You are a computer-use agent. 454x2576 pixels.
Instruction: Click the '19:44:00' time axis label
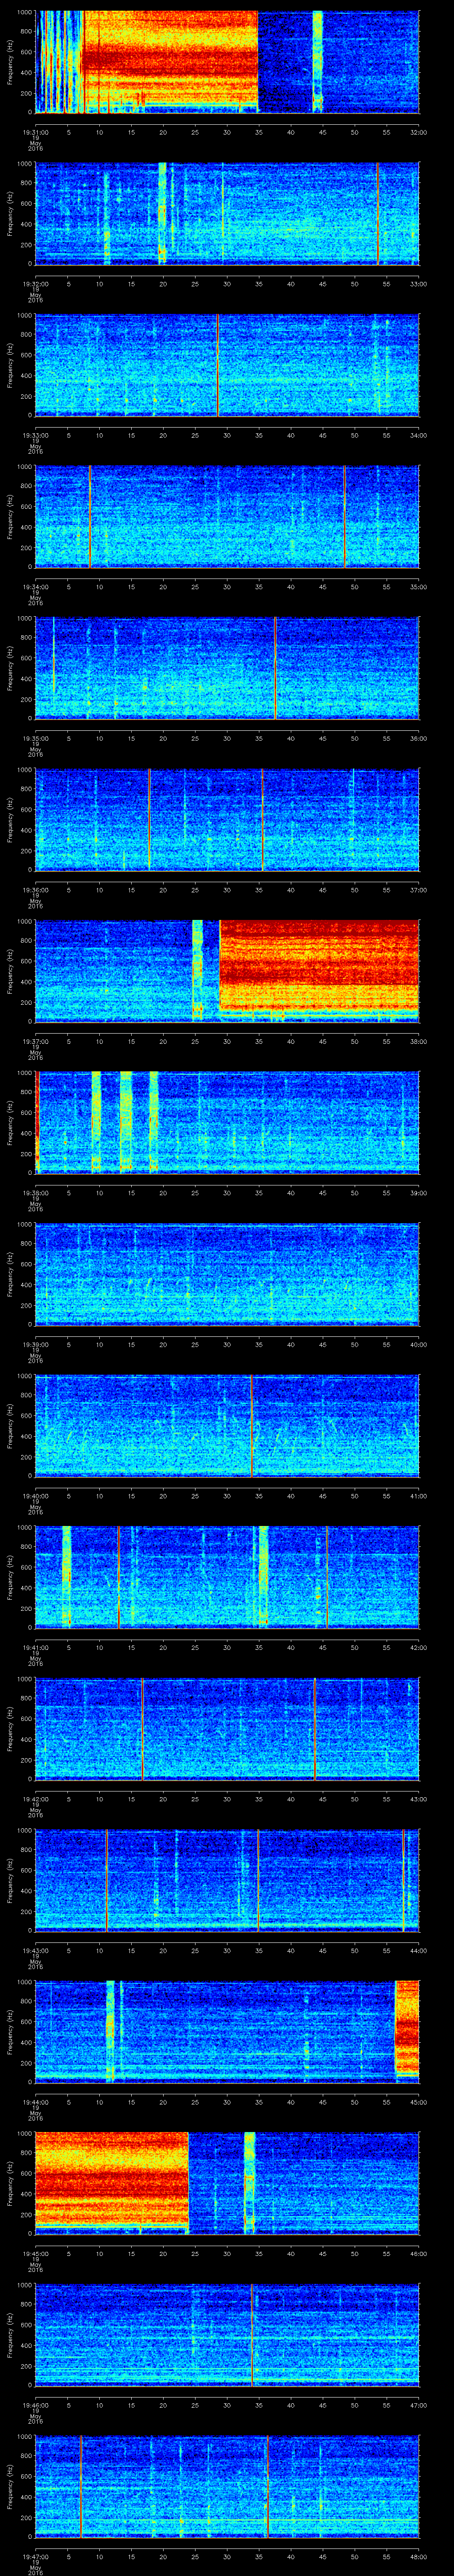(x=35, y=2101)
